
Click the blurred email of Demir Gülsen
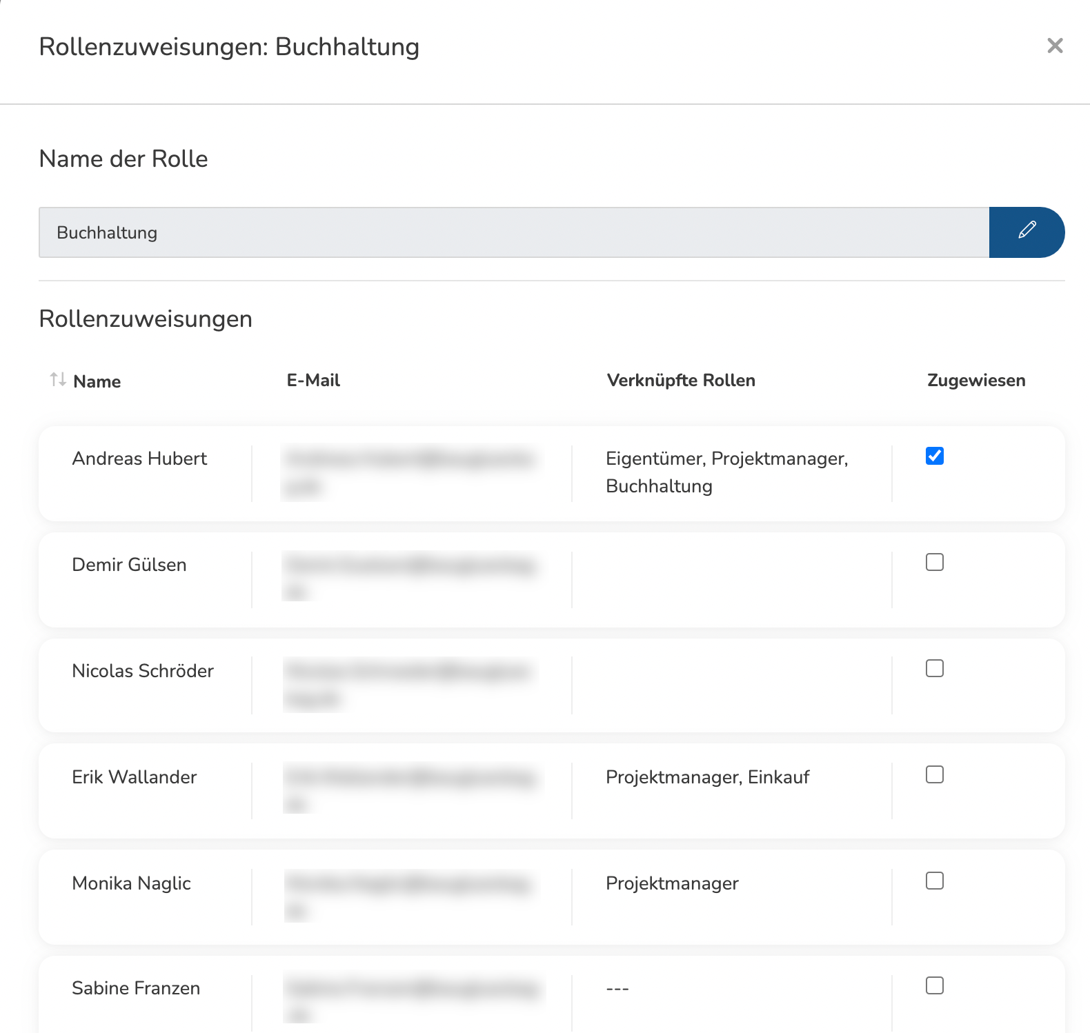[410, 576]
